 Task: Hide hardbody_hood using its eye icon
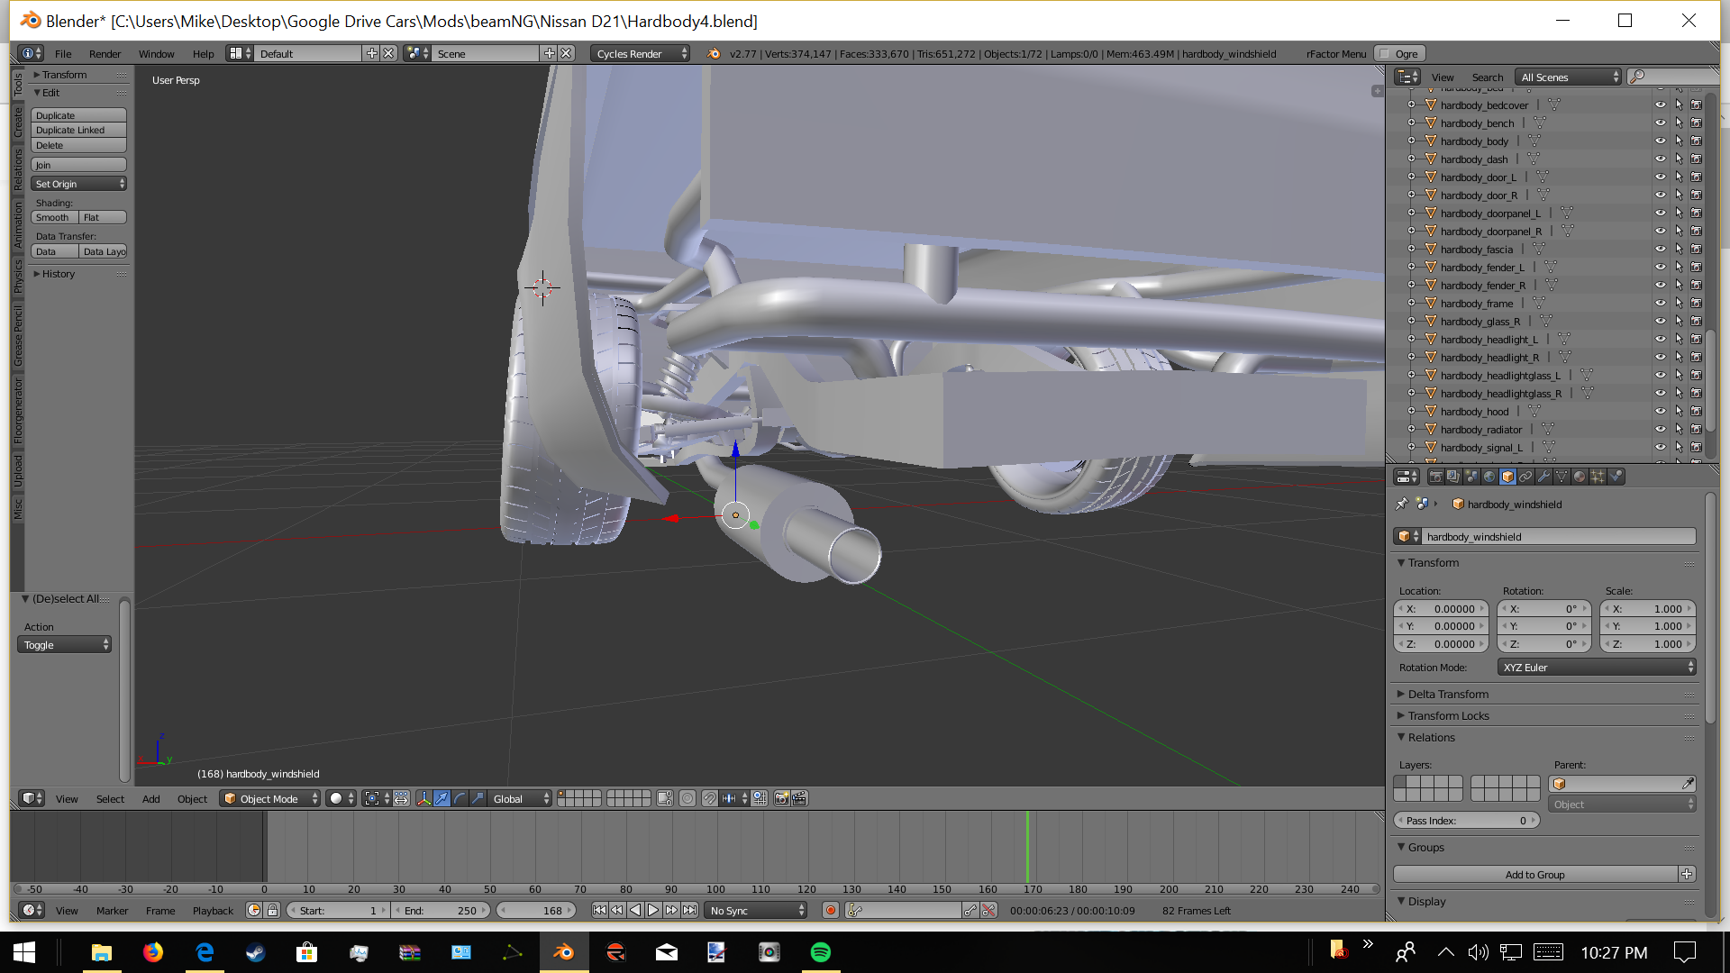coord(1660,412)
